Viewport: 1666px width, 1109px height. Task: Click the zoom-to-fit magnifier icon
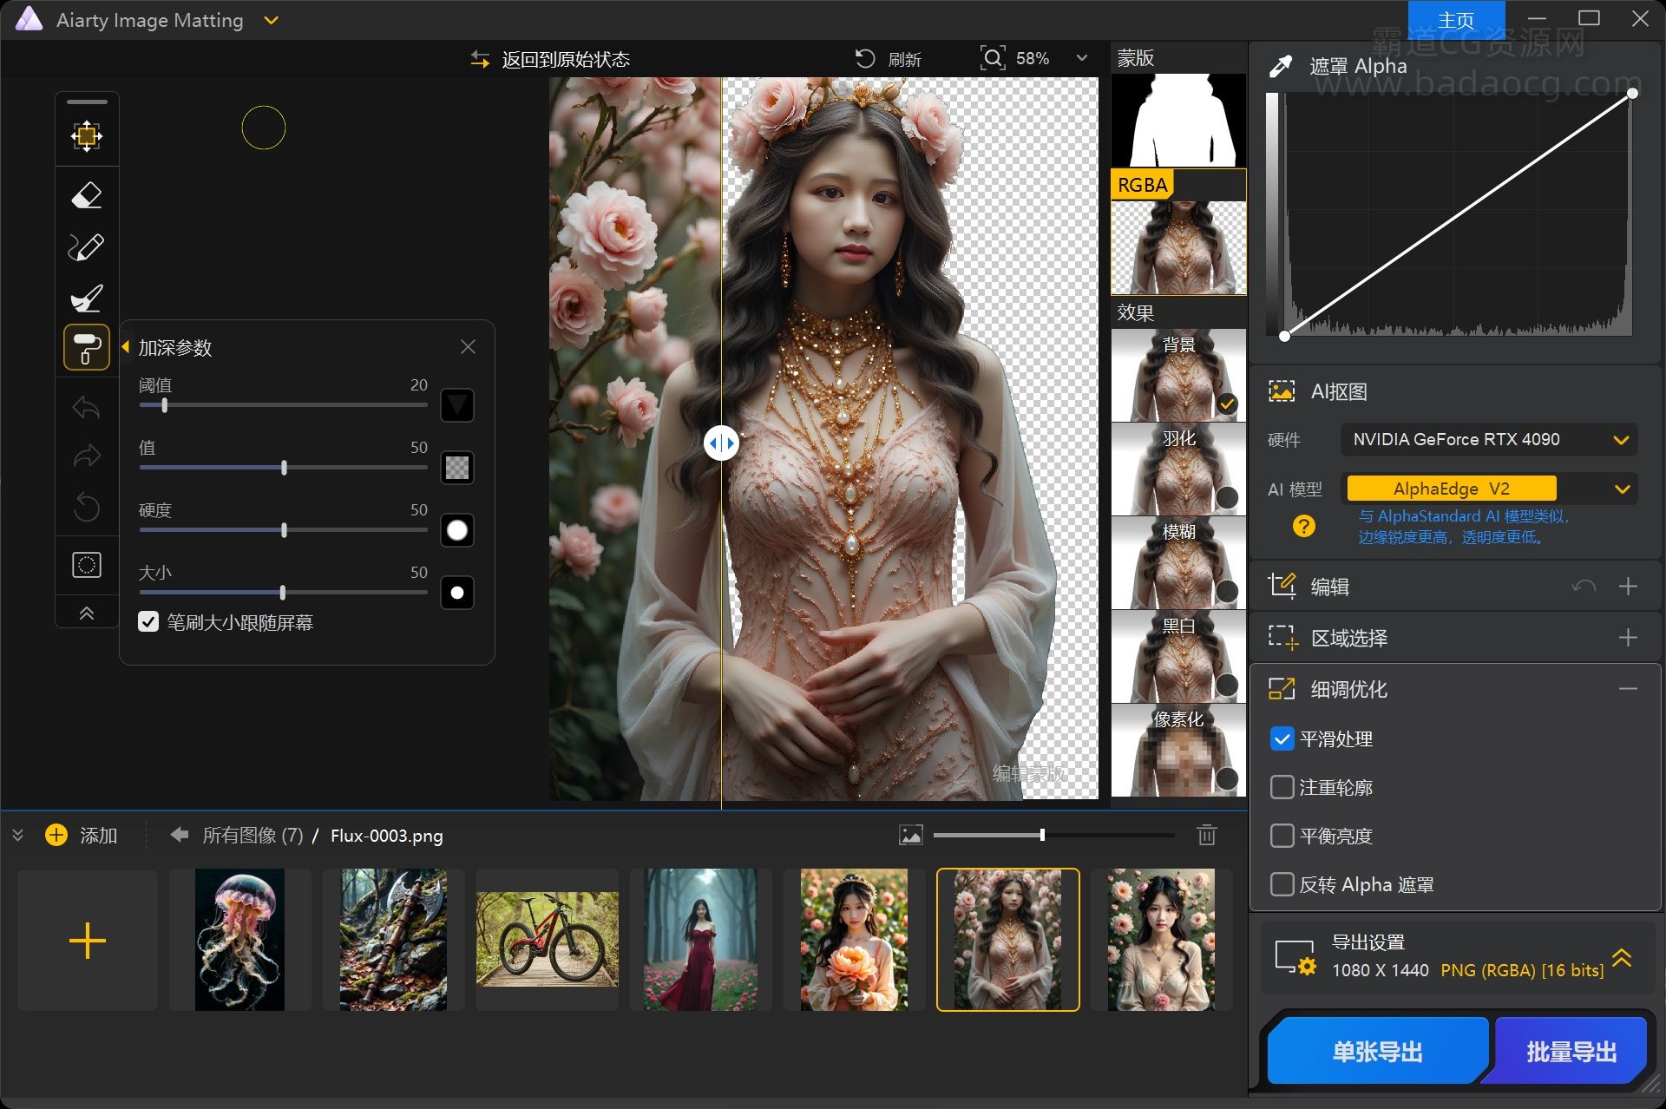(x=993, y=58)
